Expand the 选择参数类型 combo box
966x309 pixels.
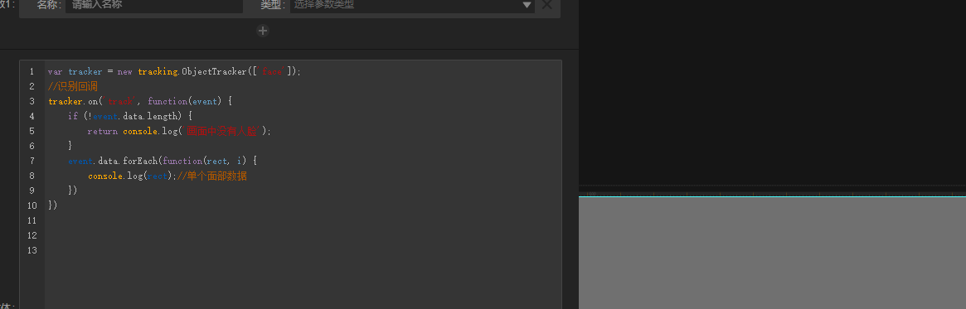tap(412, 6)
